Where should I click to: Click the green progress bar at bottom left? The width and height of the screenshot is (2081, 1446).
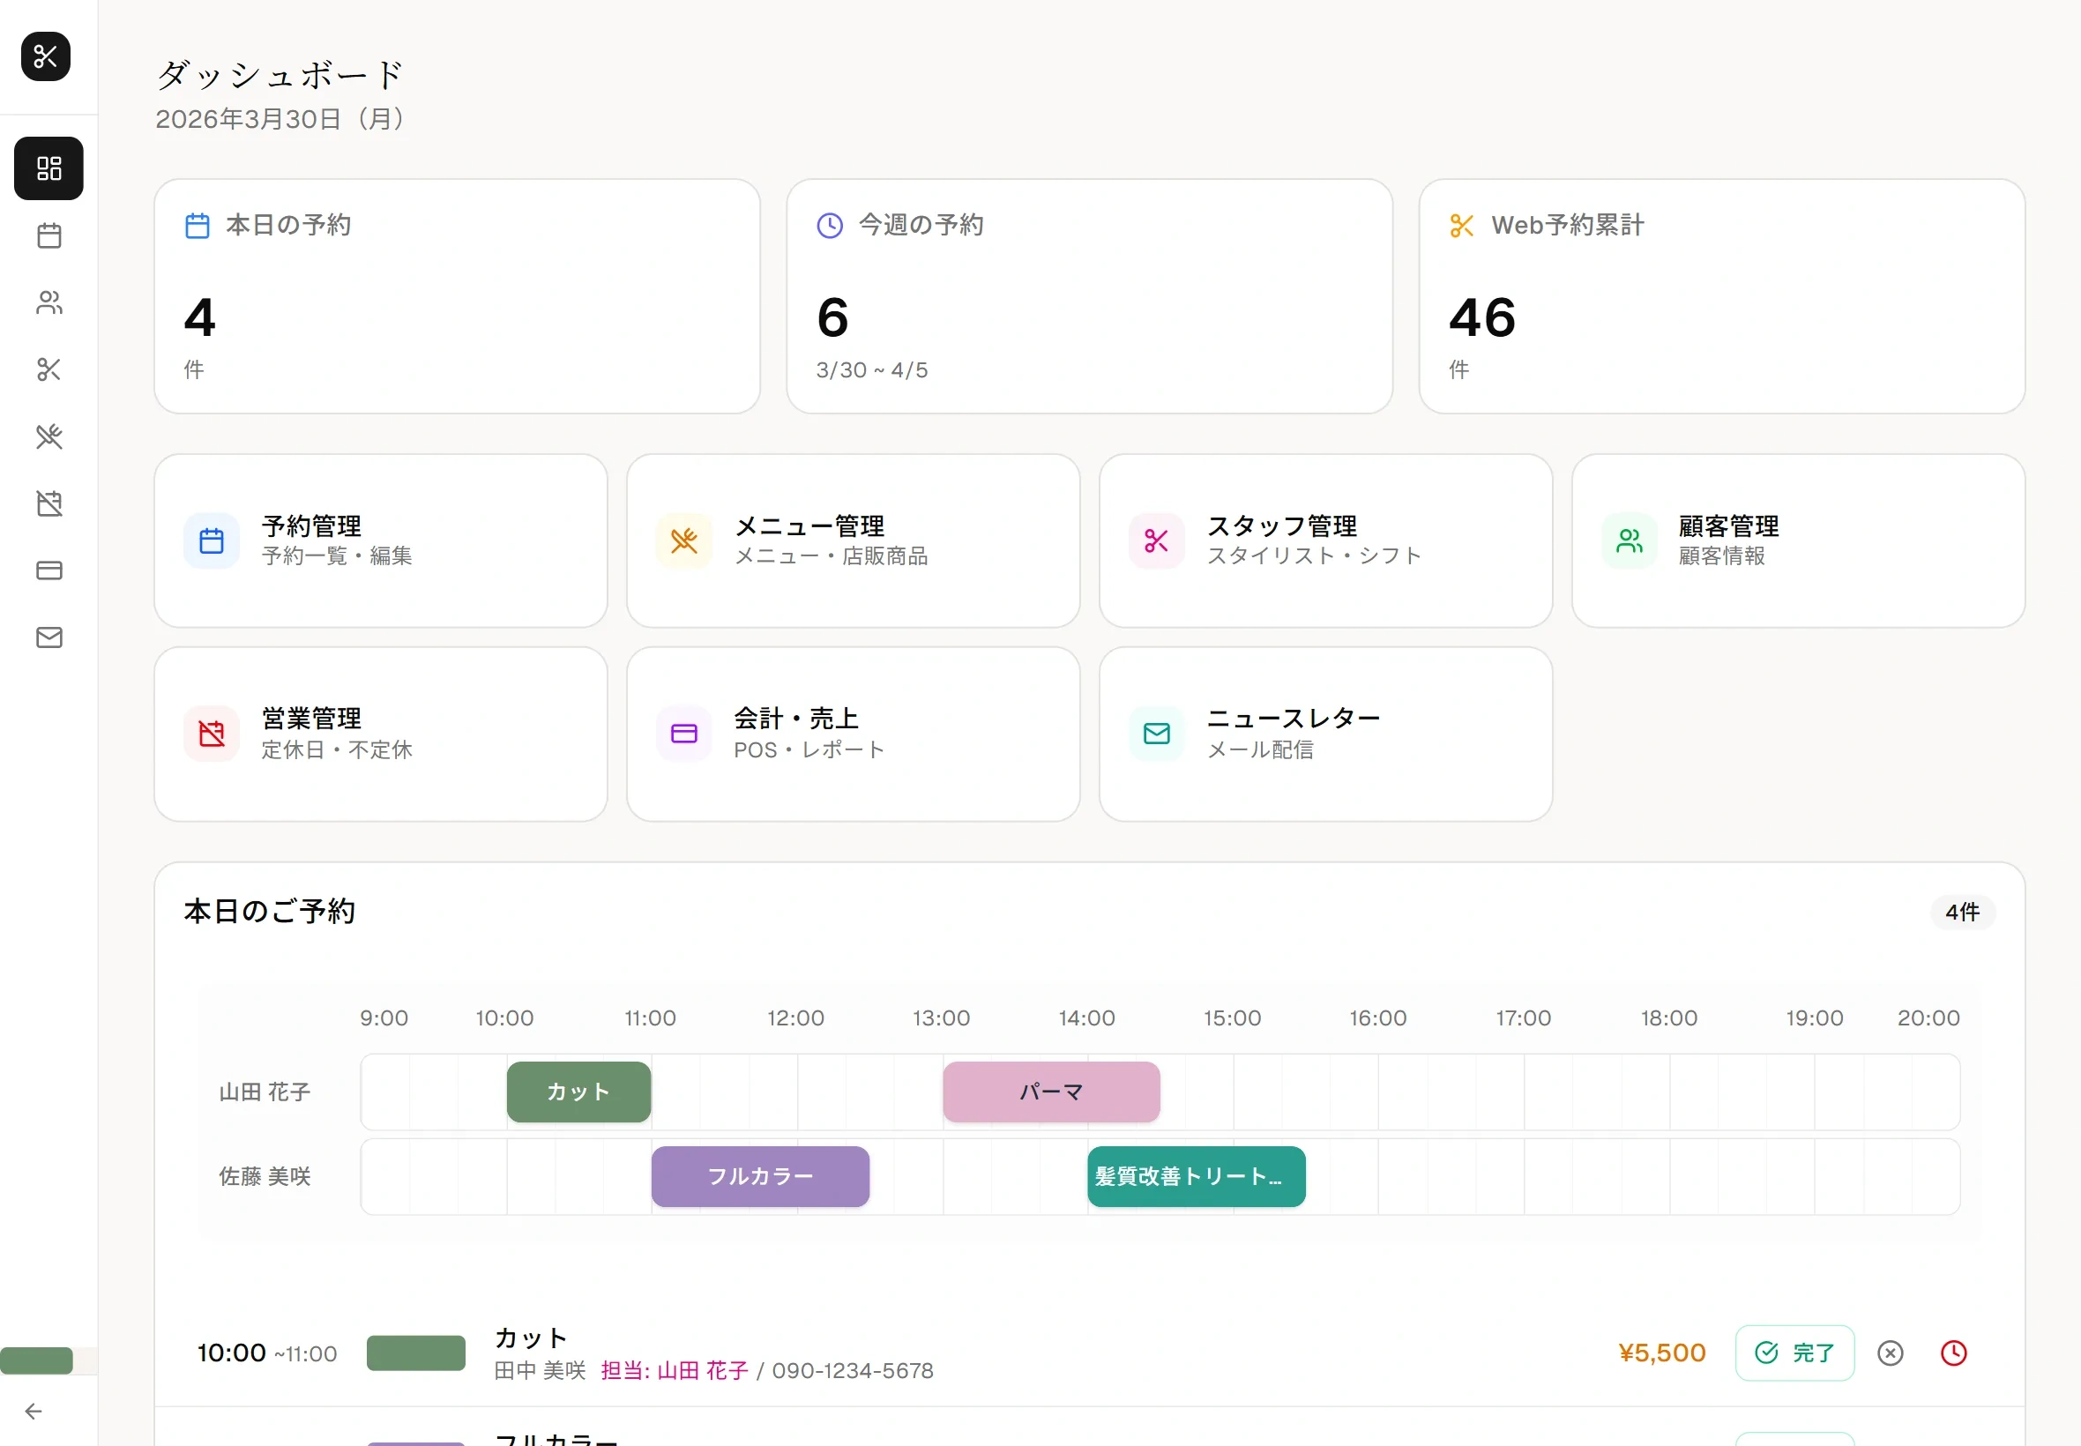click(x=36, y=1360)
